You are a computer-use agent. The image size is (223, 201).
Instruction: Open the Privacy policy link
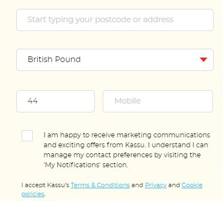pos(156,185)
